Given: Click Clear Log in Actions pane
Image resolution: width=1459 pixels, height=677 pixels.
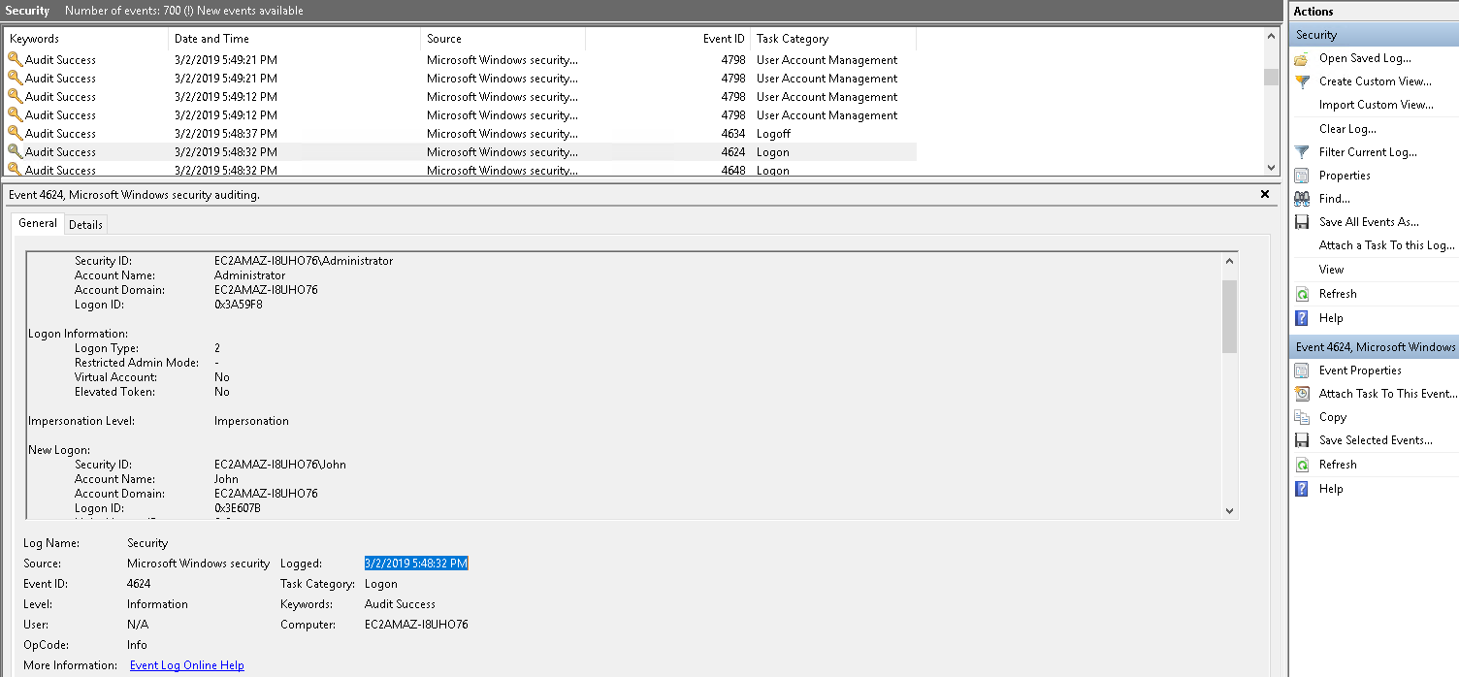Looking at the screenshot, I should (x=1346, y=129).
